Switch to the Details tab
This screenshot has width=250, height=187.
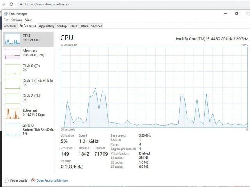click(x=84, y=26)
